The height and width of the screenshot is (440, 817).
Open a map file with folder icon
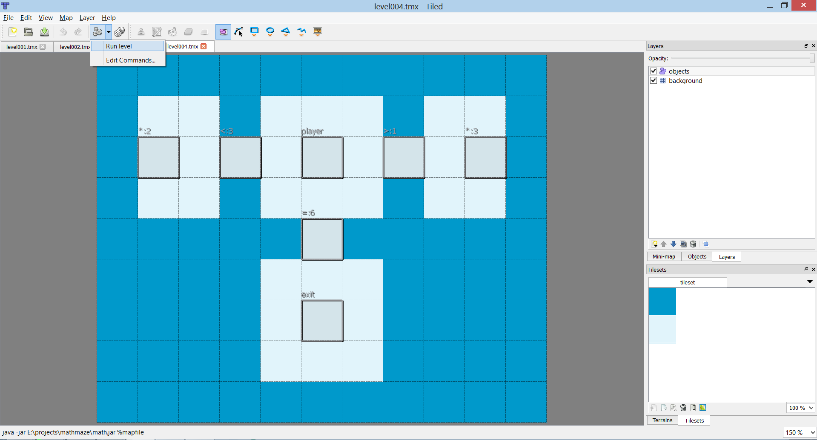(29, 31)
